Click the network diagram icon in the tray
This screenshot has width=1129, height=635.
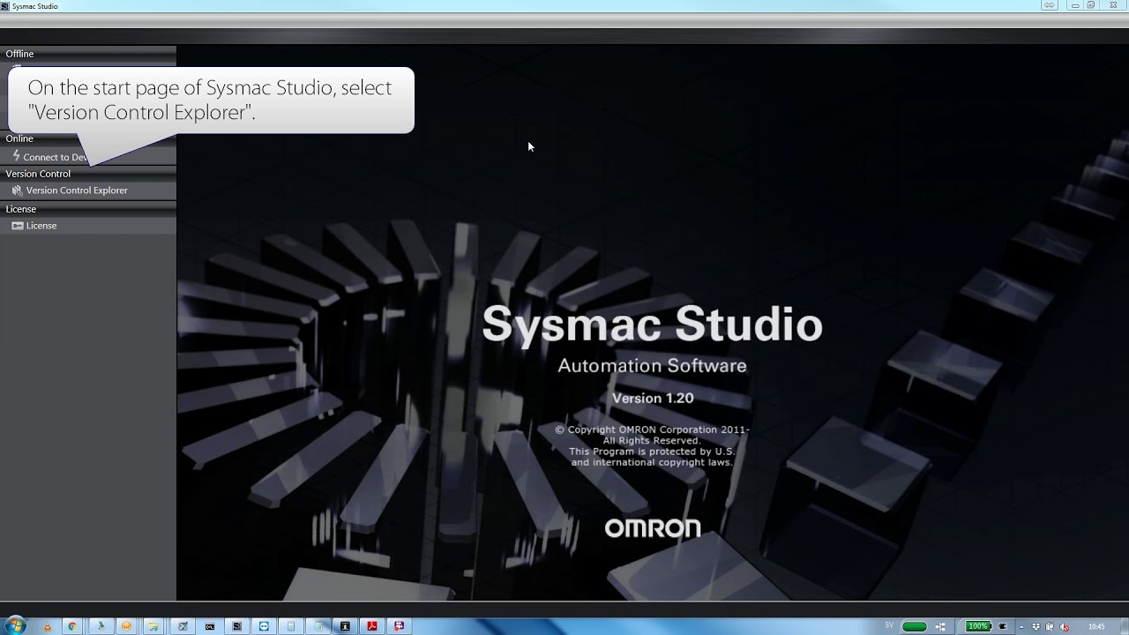click(x=940, y=626)
